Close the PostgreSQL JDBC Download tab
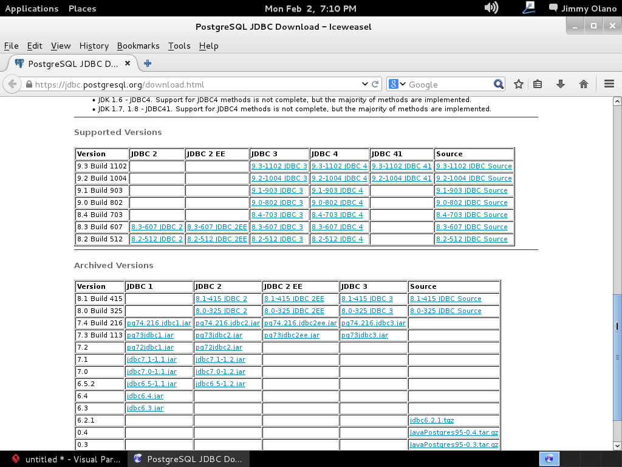Viewport: 622px width, 467px height. pyautogui.click(x=128, y=63)
